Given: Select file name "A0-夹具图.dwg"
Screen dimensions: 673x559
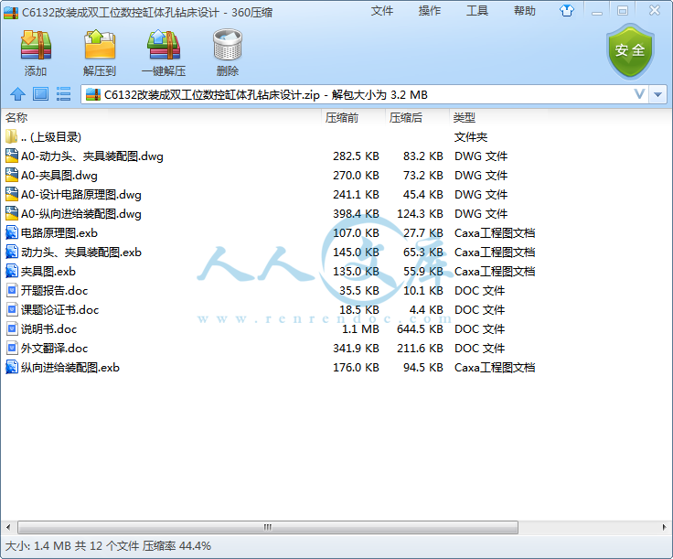Looking at the screenshot, I should coord(59,176).
